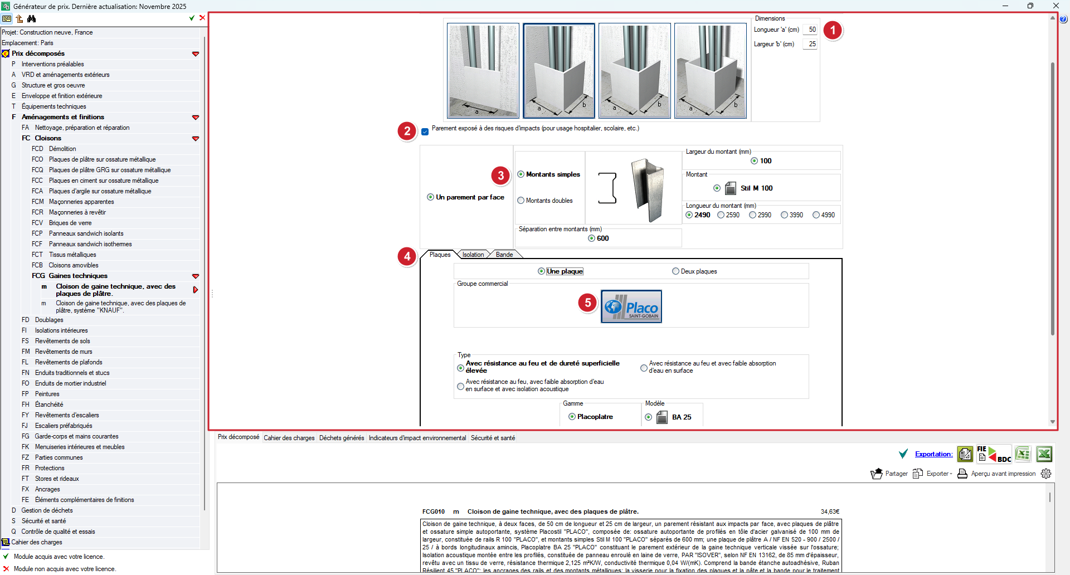Select the Montants doubles radio button
Screen dimensions: 1070x575
pyautogui.click(x=521, y=201)
